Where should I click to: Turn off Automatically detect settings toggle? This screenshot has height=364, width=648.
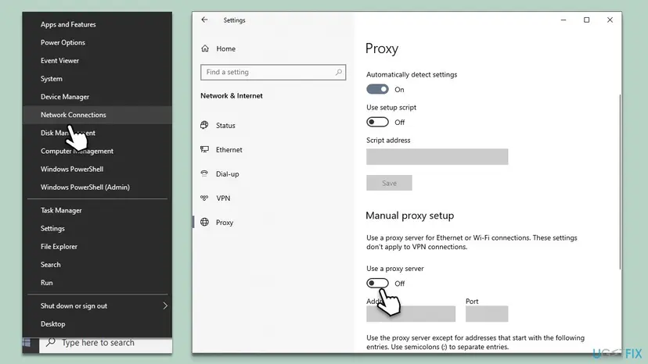click(377, 89)
